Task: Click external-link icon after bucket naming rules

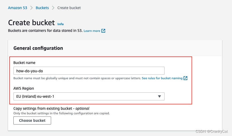Action: point(185,78)
